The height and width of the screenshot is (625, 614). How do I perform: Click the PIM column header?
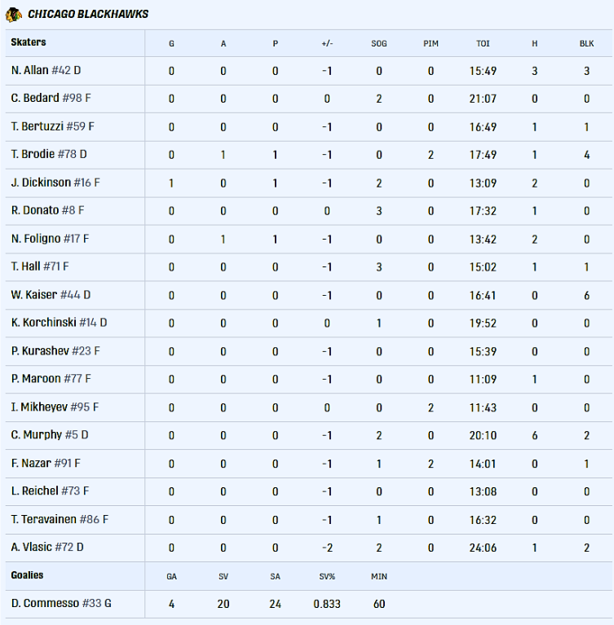(x=431, y=43)
